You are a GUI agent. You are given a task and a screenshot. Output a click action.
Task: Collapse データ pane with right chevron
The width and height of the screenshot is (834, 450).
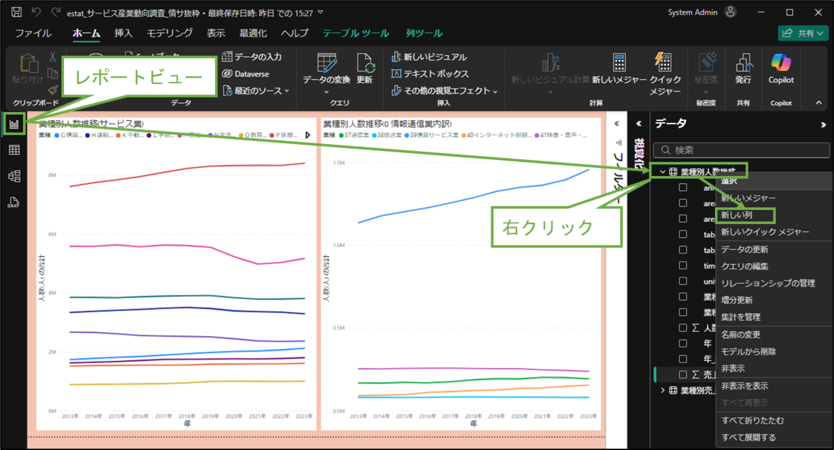point(824,124)
